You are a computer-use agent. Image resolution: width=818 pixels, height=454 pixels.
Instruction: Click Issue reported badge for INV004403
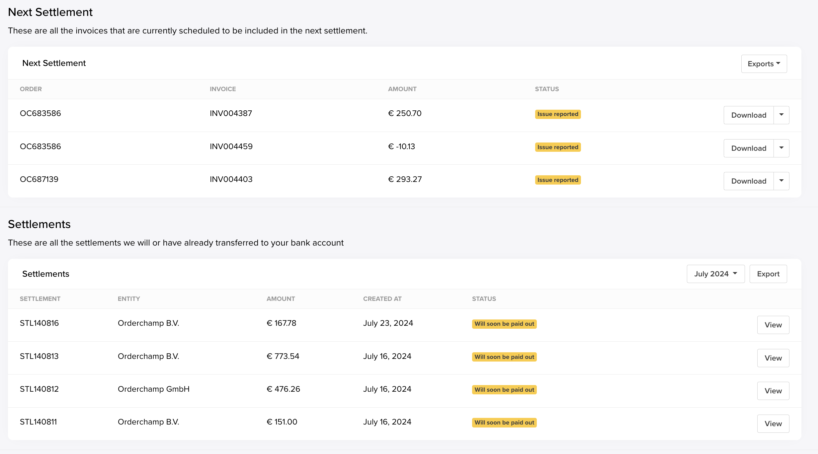tap(558, 180)
